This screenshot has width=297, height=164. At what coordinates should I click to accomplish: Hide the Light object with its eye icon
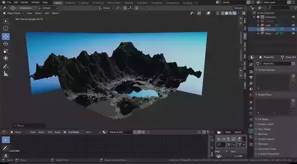[293, 25]
